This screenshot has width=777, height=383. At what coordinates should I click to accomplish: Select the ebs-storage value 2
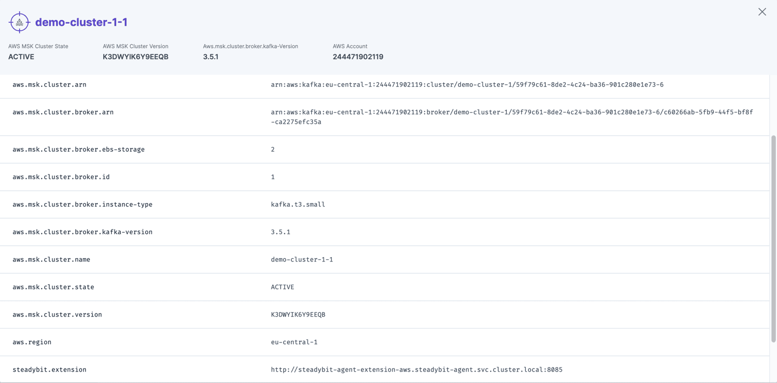tap(272, 149)
